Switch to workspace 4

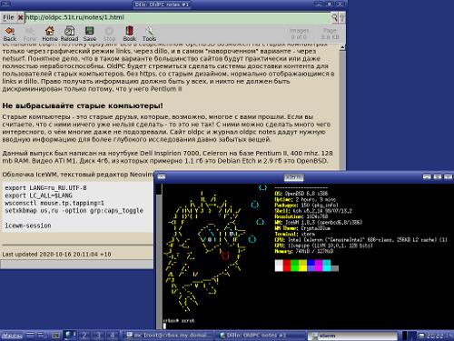113,336
